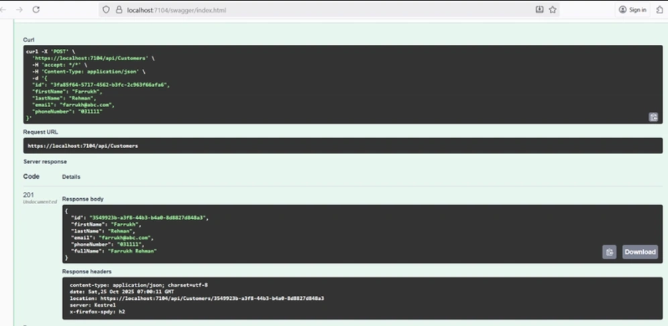The width and height of the screenshot is (668, 326).
Task: Select the date header line
Action: [x=122, y=292]
